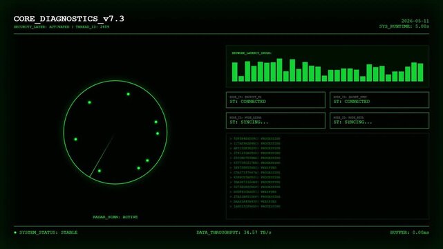Select the last log row in the process list

(x=255, y=206)
